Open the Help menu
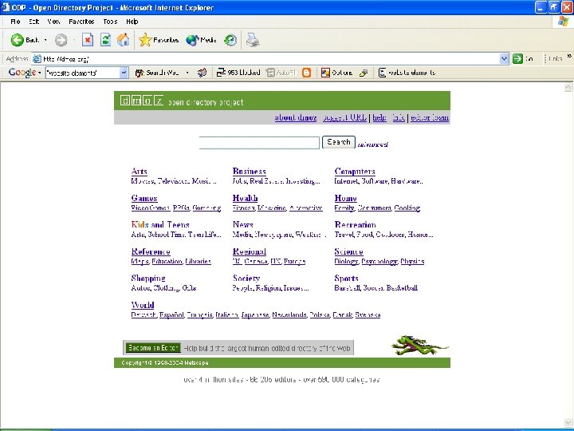 tap(132, 22)
